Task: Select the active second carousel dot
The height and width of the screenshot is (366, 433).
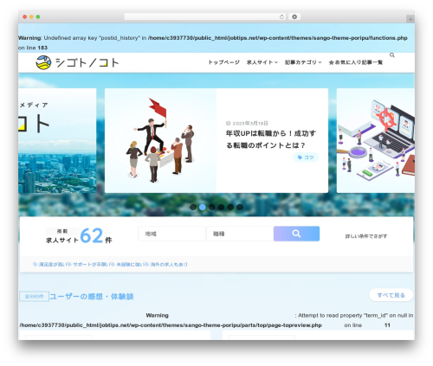Action: [x=203, y=207]
